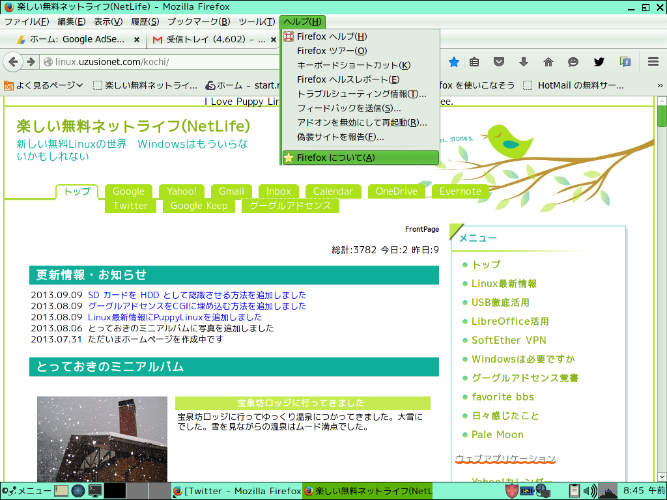The image size is (667, 500).
Task: Select Firefox ヘルスレポート(E) menu item
Action: (361, 79)
